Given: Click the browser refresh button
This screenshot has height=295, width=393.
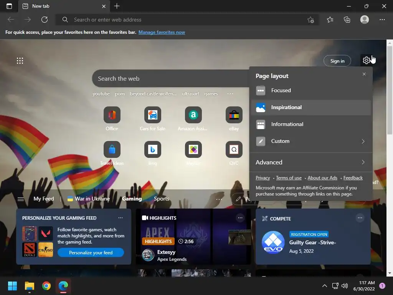Looking at the screenshot, I should click(x=45, y=20).
